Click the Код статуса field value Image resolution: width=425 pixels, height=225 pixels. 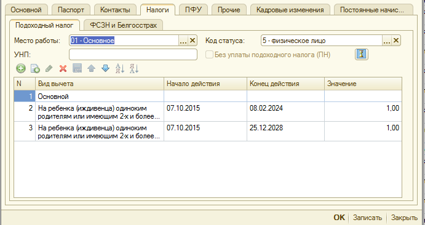point(322,41)
